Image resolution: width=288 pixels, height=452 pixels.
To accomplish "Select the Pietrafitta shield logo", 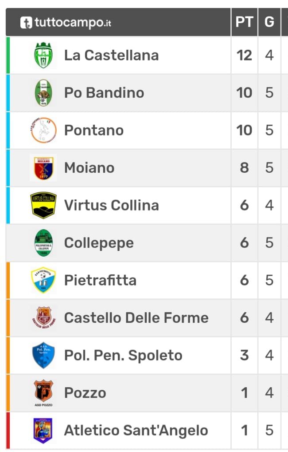I will pos(43,280).
